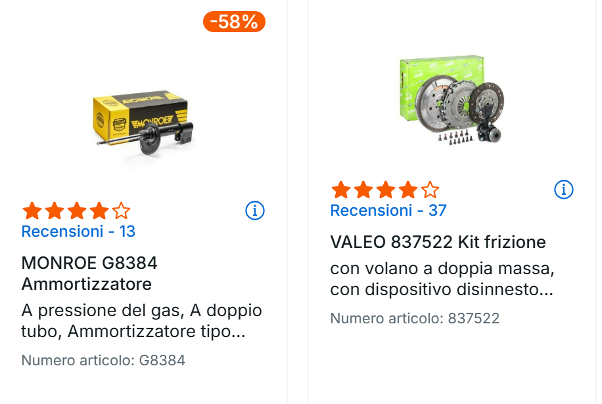
Task: Click the MONROE shock absorber product image
Action: point(140,119)
